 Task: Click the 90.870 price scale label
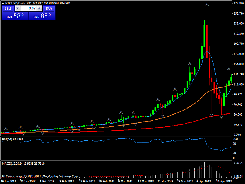[x=238, y=94]
